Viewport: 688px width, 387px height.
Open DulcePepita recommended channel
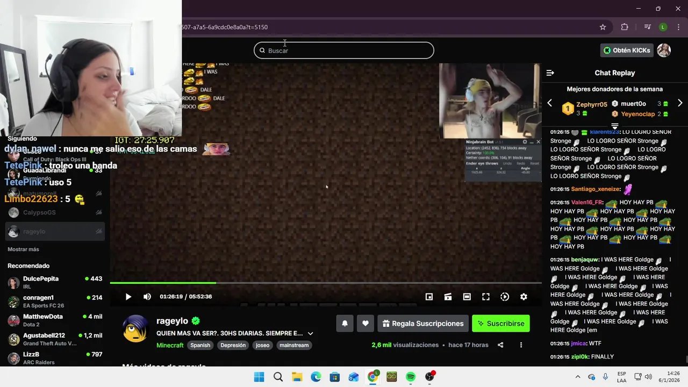(55, 282)
